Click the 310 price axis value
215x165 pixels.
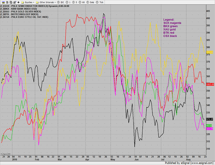tap(208, 149)
